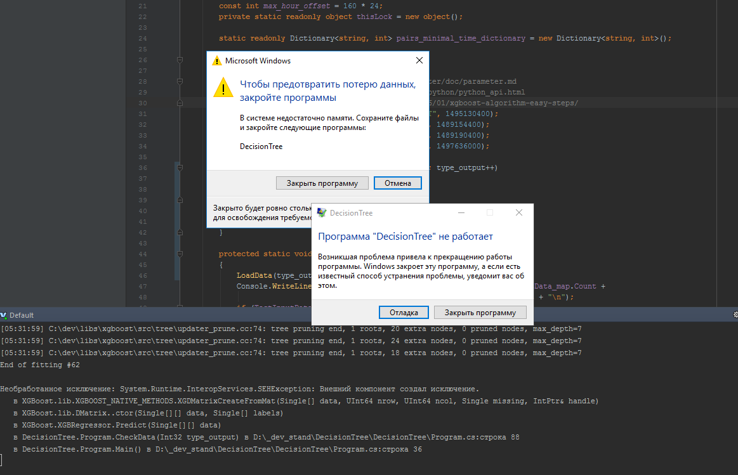Click the console line with 20 extra nodes

(291, 329)
